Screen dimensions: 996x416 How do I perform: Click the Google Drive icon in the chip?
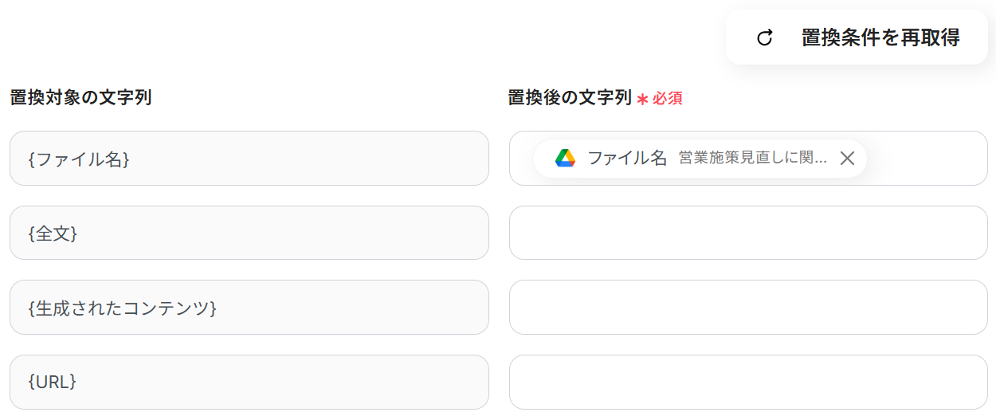tap(565, 158)
